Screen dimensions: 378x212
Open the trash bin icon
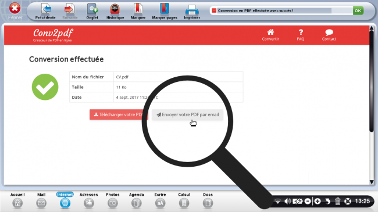337,201
